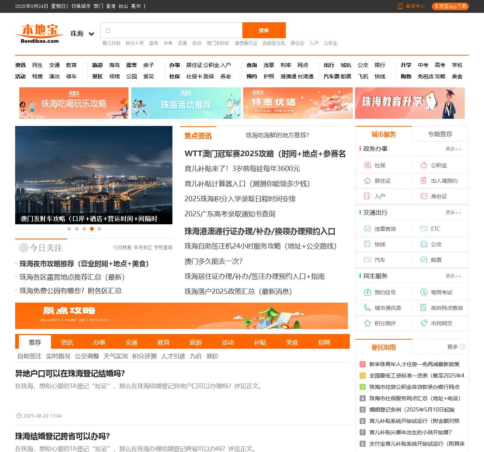
Task: Click the social security (社保) icon
Action: point(367,165)
